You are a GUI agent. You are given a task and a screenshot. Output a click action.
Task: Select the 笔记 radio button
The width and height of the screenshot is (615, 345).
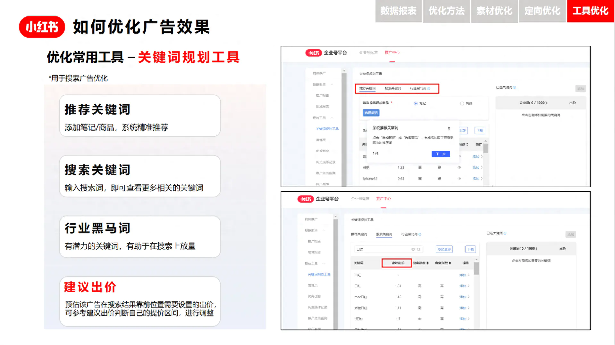[x=416, y=103]
